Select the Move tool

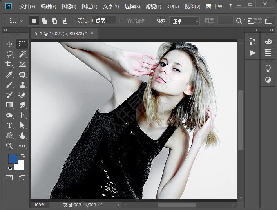click(9, 44)
